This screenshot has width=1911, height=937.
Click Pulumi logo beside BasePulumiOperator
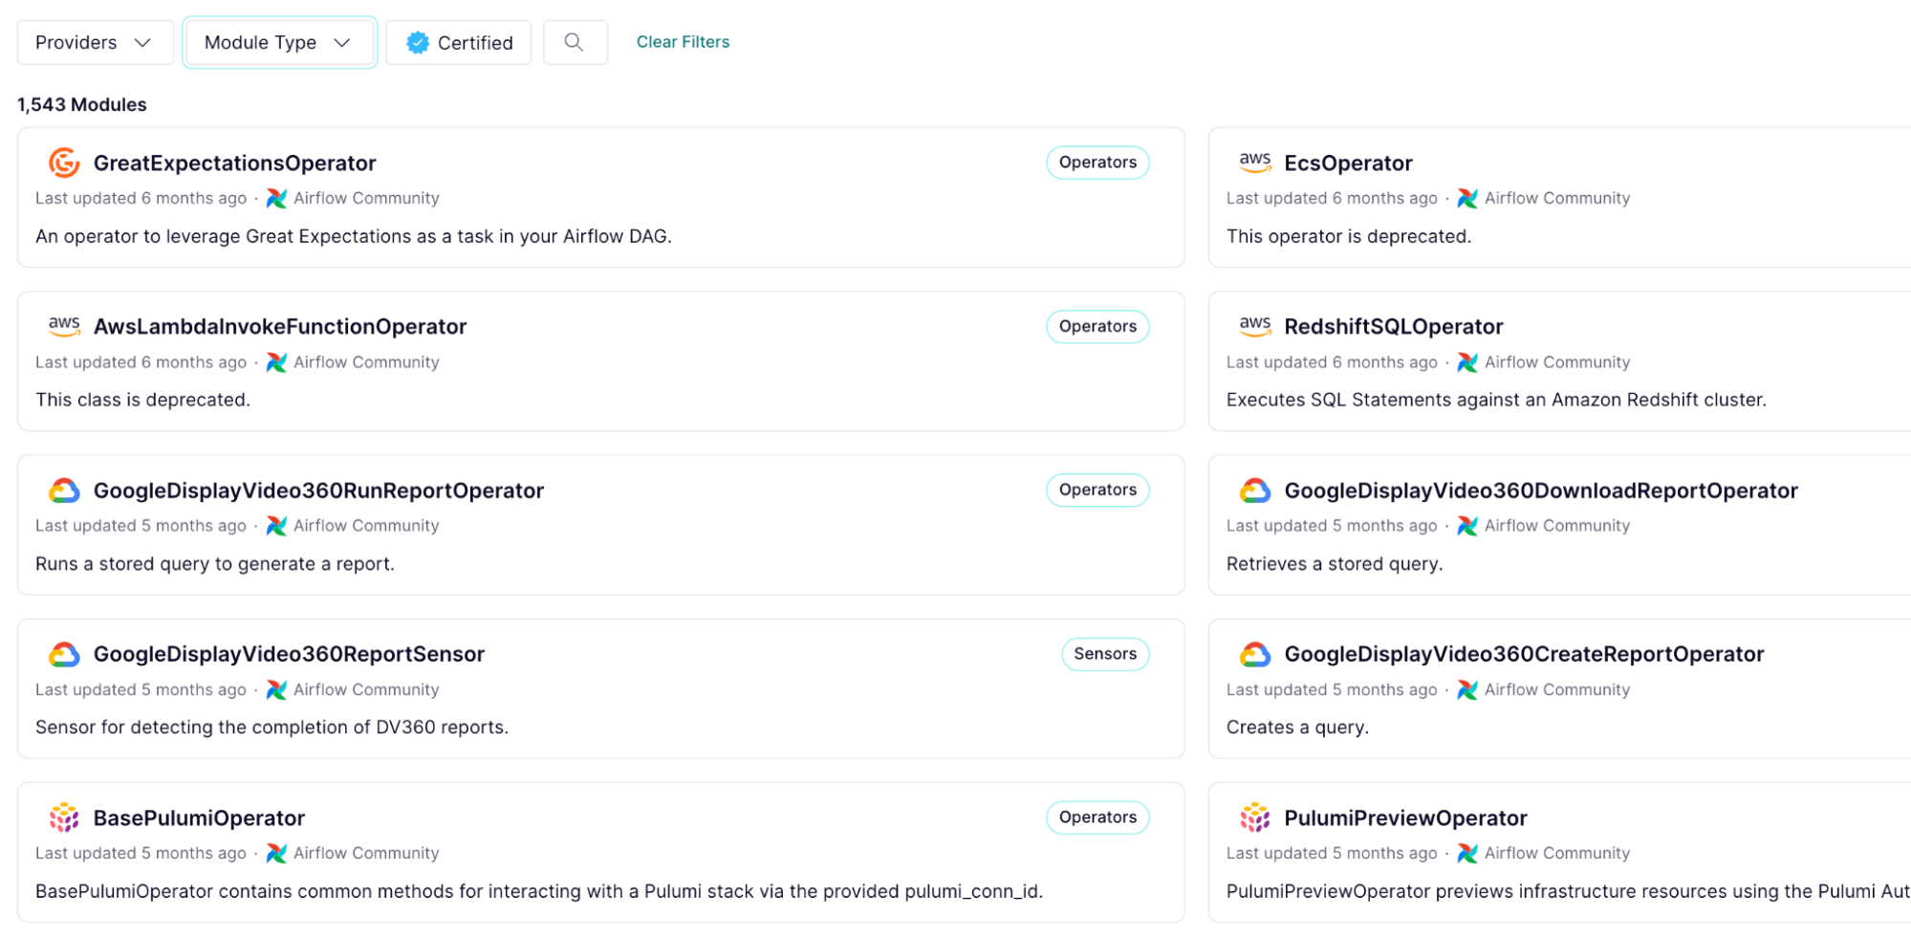click(x=64, y=818)
